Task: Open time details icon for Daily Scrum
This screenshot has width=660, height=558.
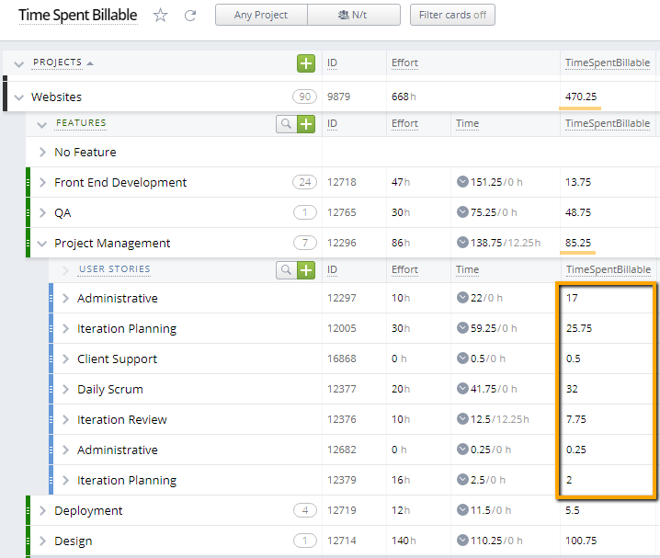Action: pos(462,389)
